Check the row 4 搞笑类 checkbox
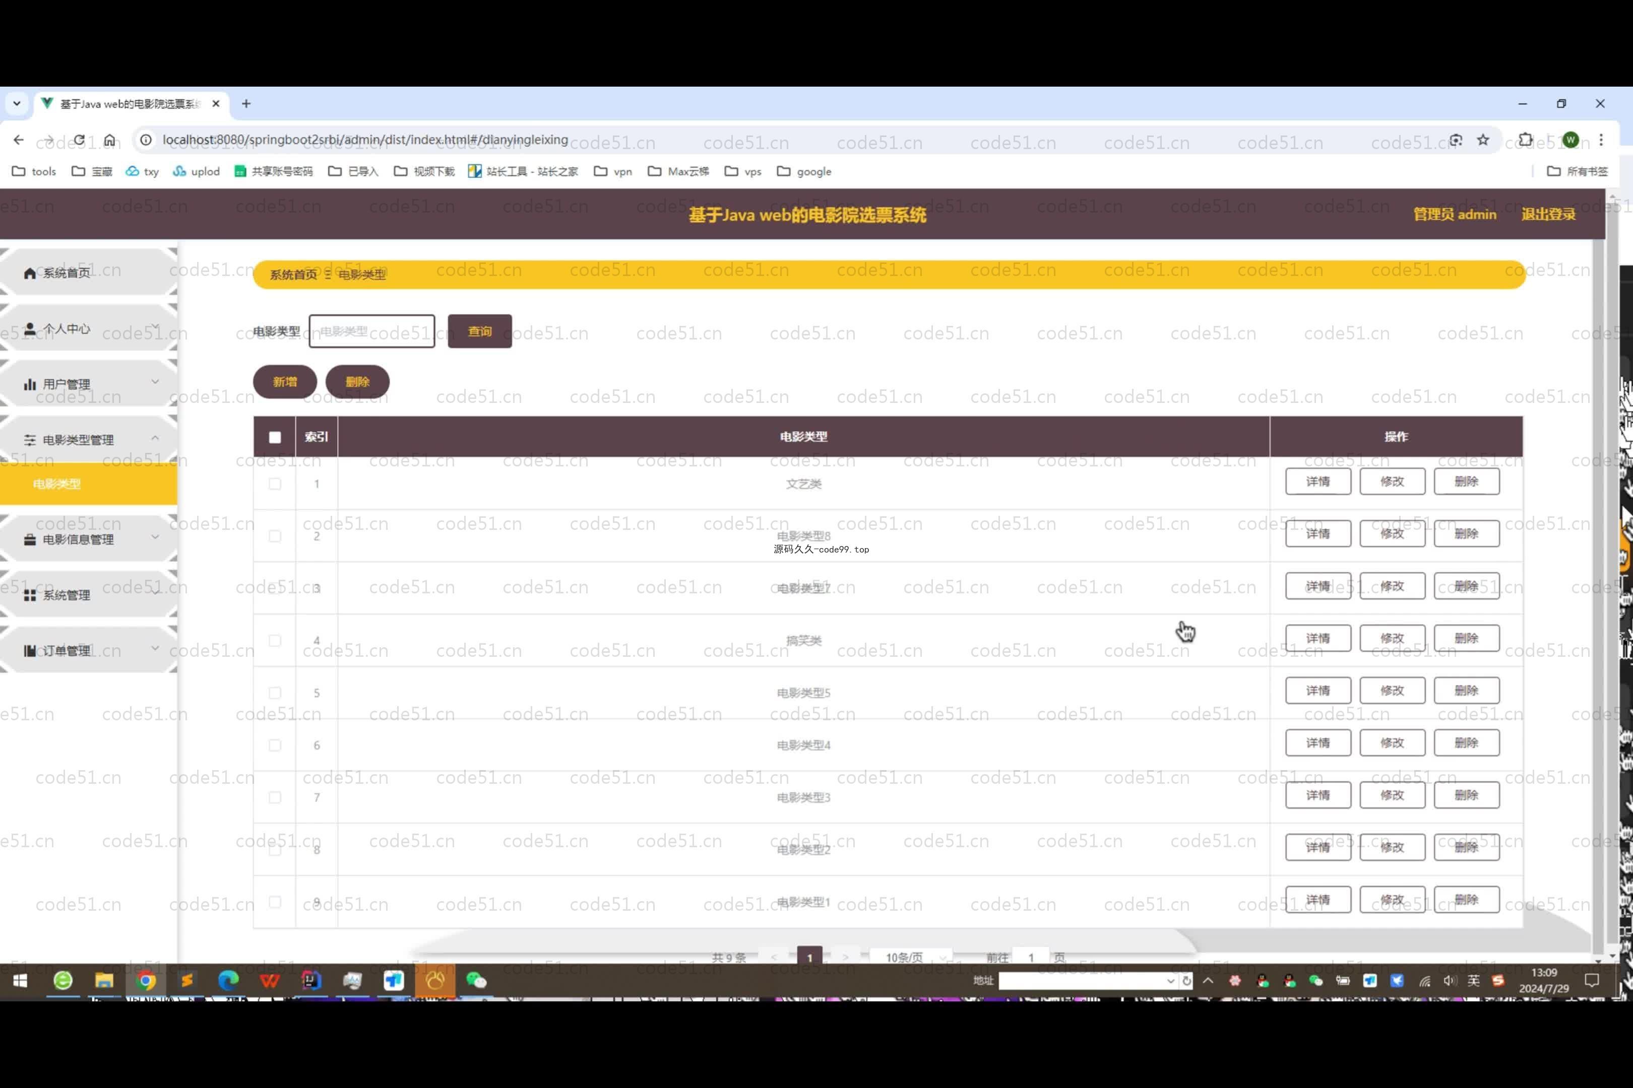The height and width of the screenshot is (1088, 1633). pos(275,640)
